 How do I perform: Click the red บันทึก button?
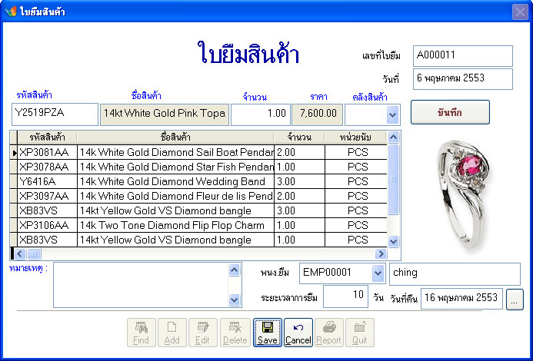click(x=450, y=112)
